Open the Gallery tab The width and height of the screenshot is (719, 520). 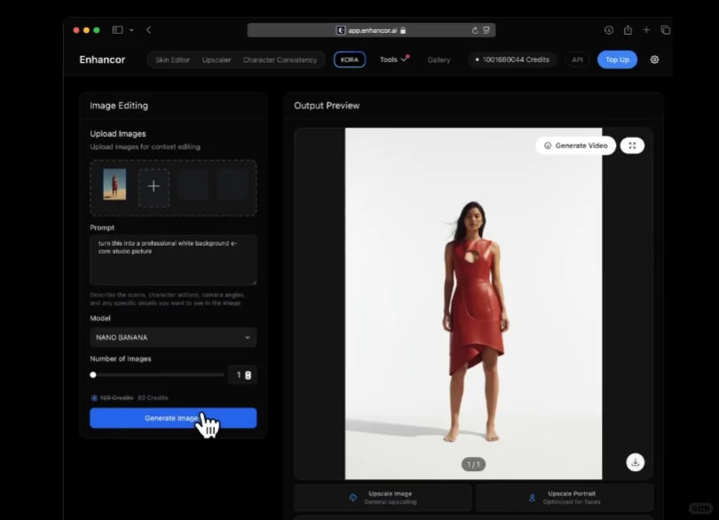point(439,59)
